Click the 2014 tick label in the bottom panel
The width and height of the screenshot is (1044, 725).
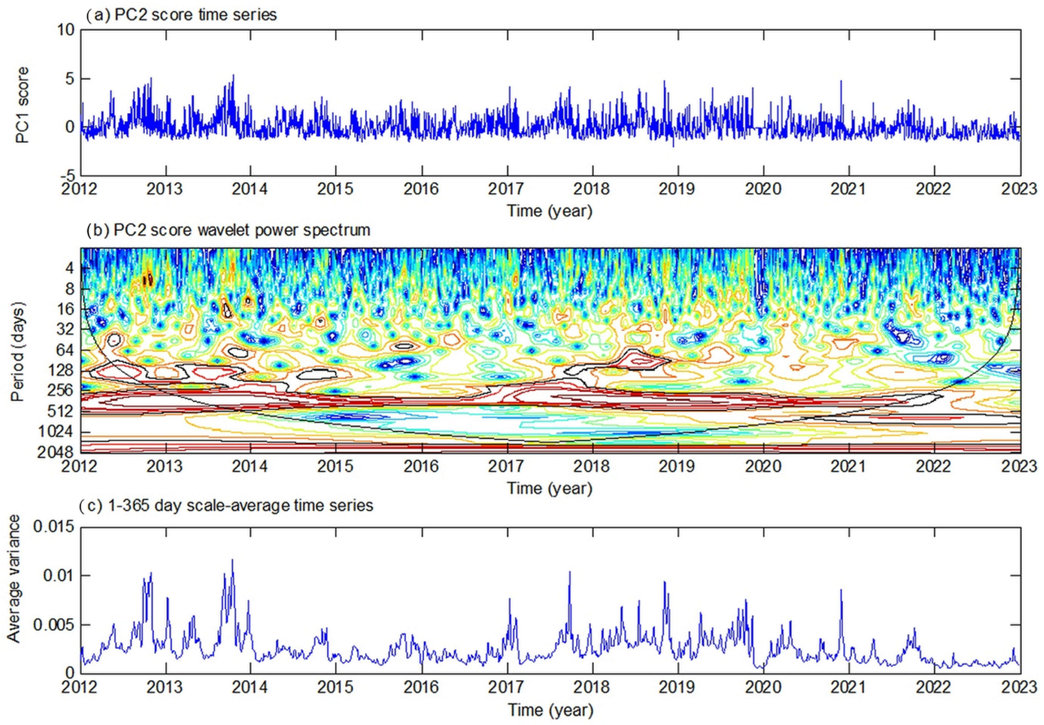click(x=250, y=687)
